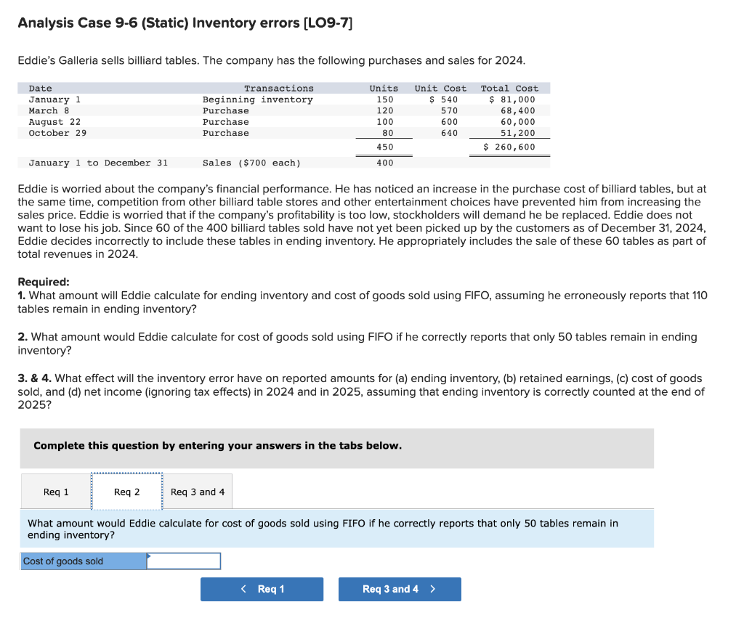Image resolution: width=744 pixels, height=618 pixels.
Task: Switch to the Req 1 tab
Action: (x=54, y=491)
